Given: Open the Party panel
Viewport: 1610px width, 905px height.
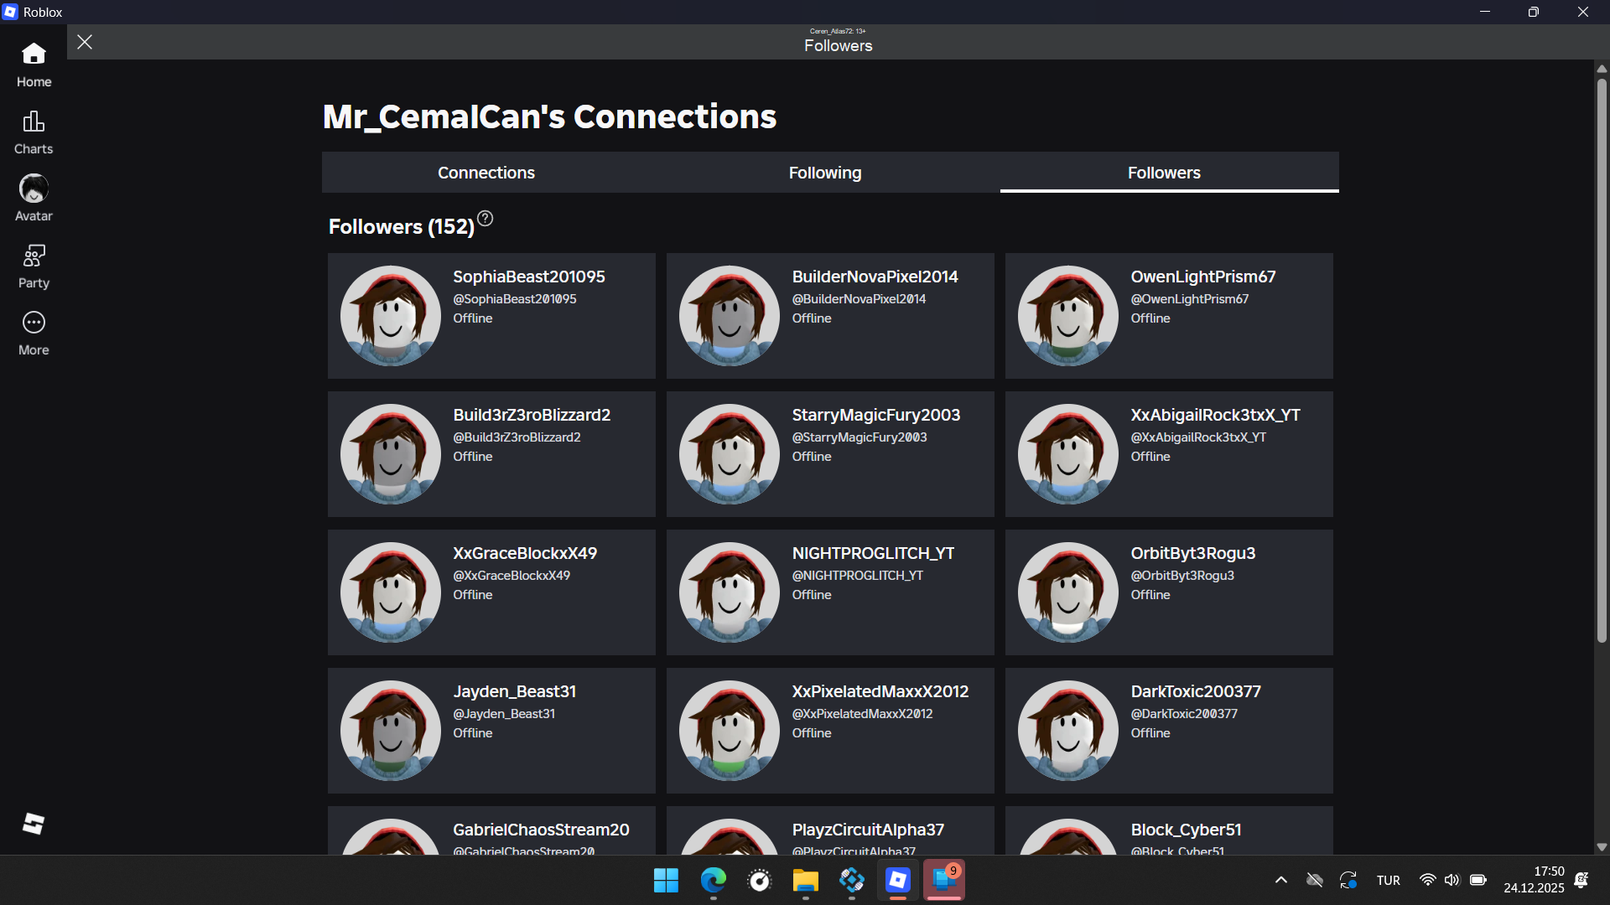Looking at the screenshot, I should coord(34,266).
